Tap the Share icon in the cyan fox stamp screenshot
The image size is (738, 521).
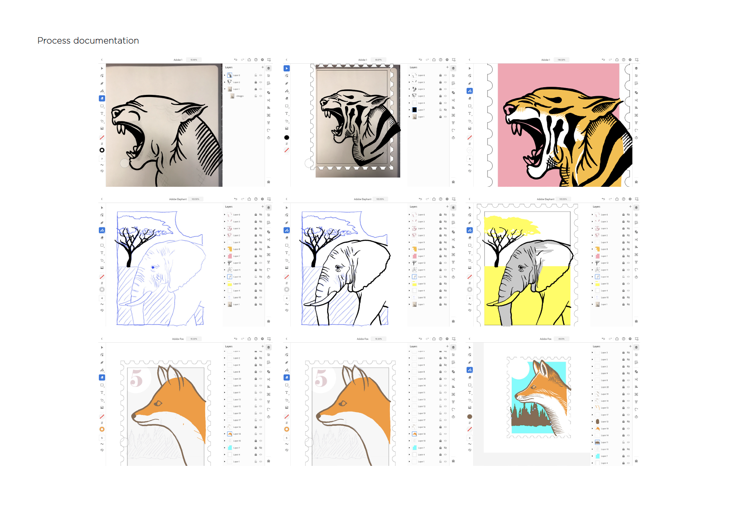(617, 339)
